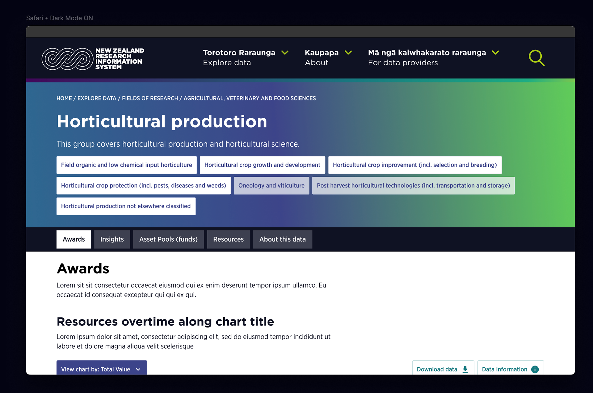Switch to Asset Pools (funds) tab
Image resolution: width=593 pixels, height=393 pixels.
[x=168, y=239]
